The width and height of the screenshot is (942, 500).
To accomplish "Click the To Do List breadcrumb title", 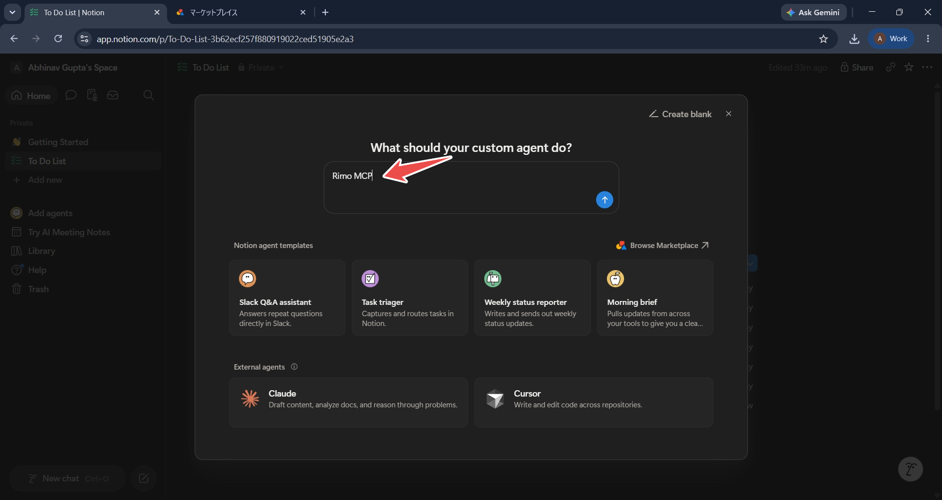I will tap(204, 68).
